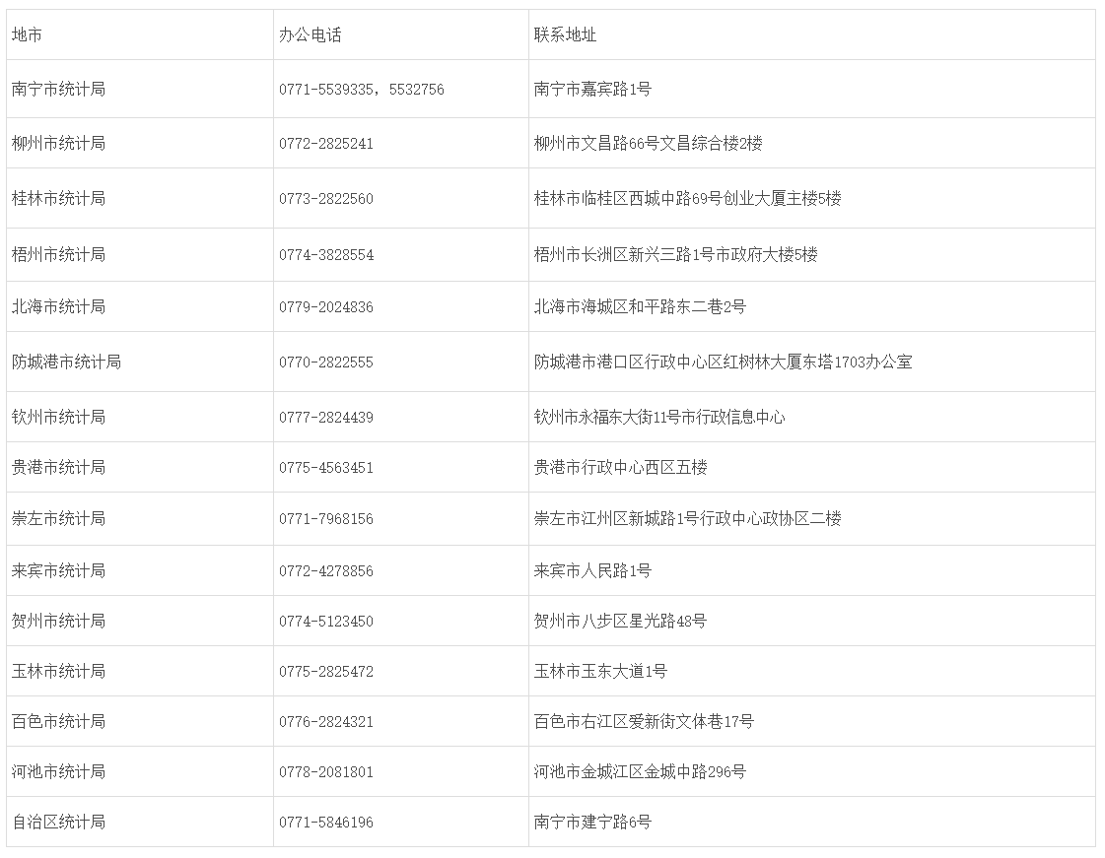Select the 柳州市统计局 cell
This screenshot has height=858, width=1105.
click(x=140, y=143)
